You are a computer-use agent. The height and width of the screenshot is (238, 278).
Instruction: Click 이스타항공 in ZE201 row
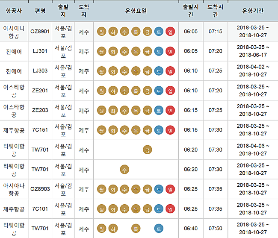click(14, 91)
